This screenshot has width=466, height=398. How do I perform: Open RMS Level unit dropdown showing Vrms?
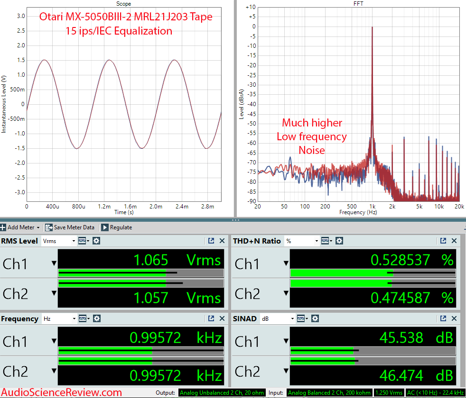pyautogui.click(x=59, y=241)
